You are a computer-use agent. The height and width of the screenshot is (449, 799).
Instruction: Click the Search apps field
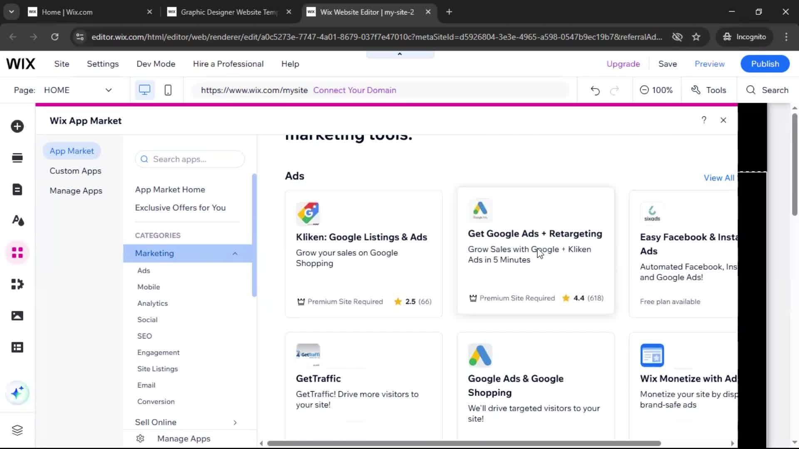pyautogui.click(x=190, y=159)
